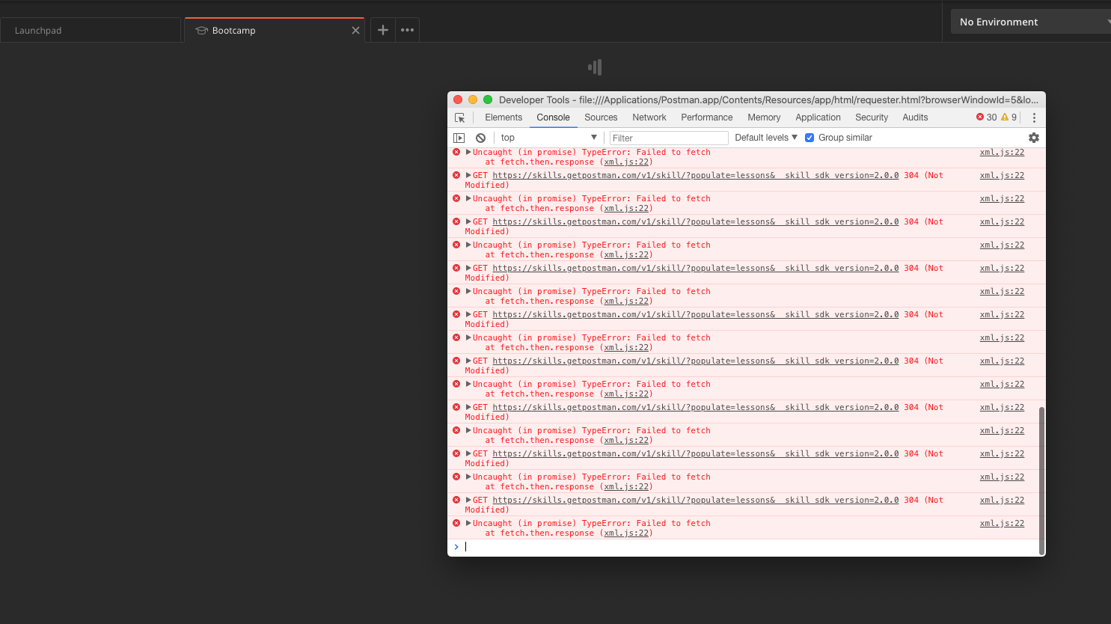The width and height of the screenshot is (1111, 624).
Task: Switch to the Bootcamp tab
Action: point(234,30)
